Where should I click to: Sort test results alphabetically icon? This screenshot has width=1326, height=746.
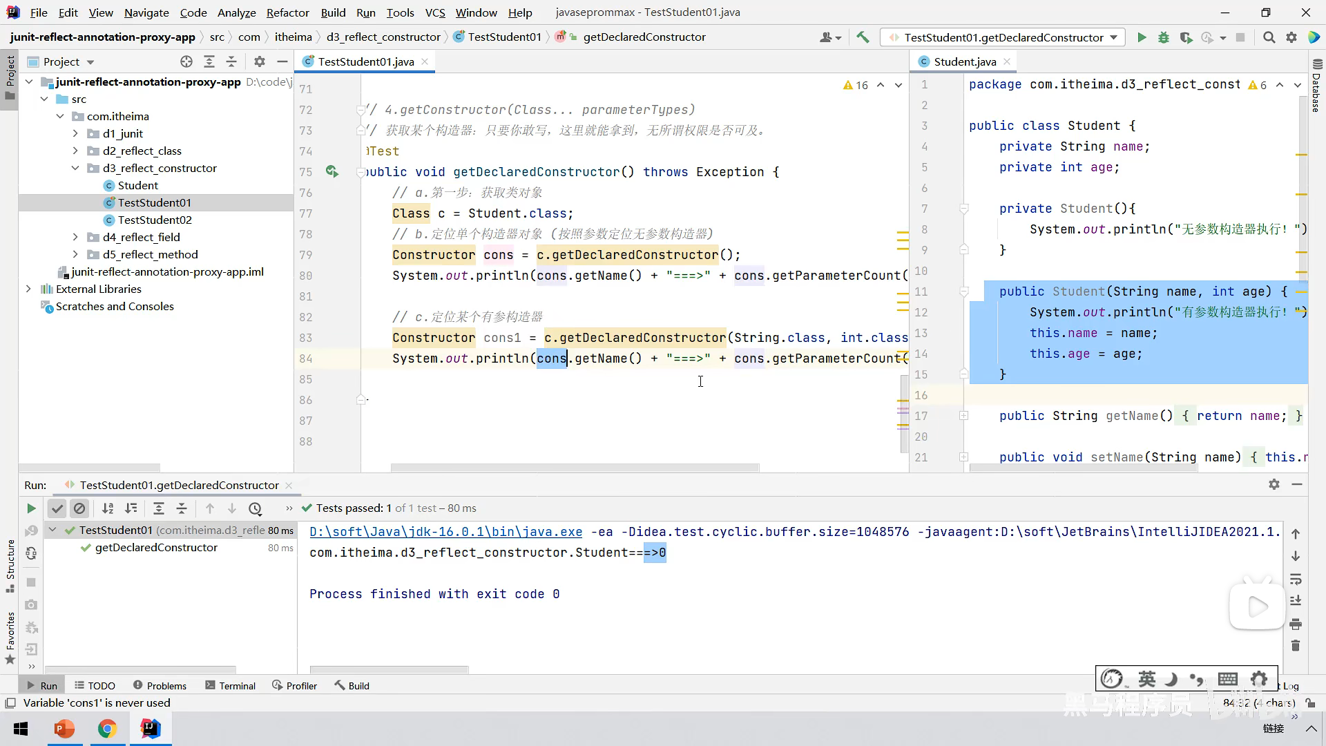click(108, 508)
